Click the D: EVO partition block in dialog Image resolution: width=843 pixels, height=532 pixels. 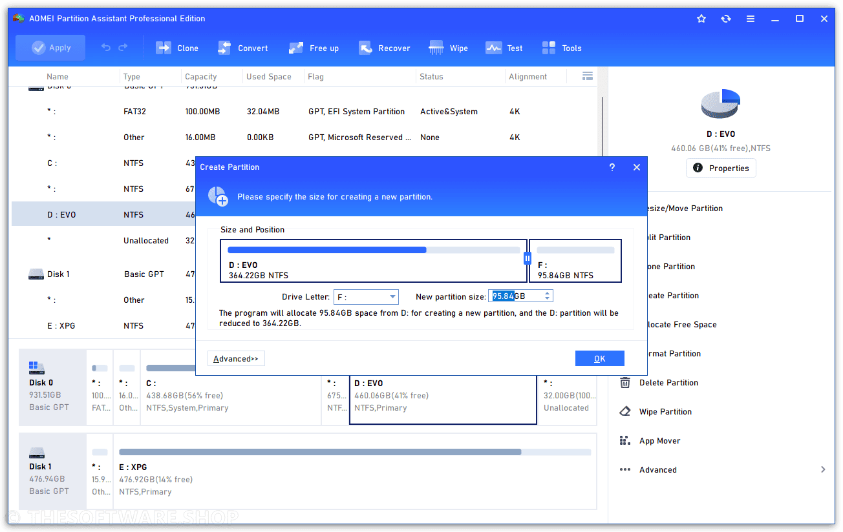coord(374,261)
